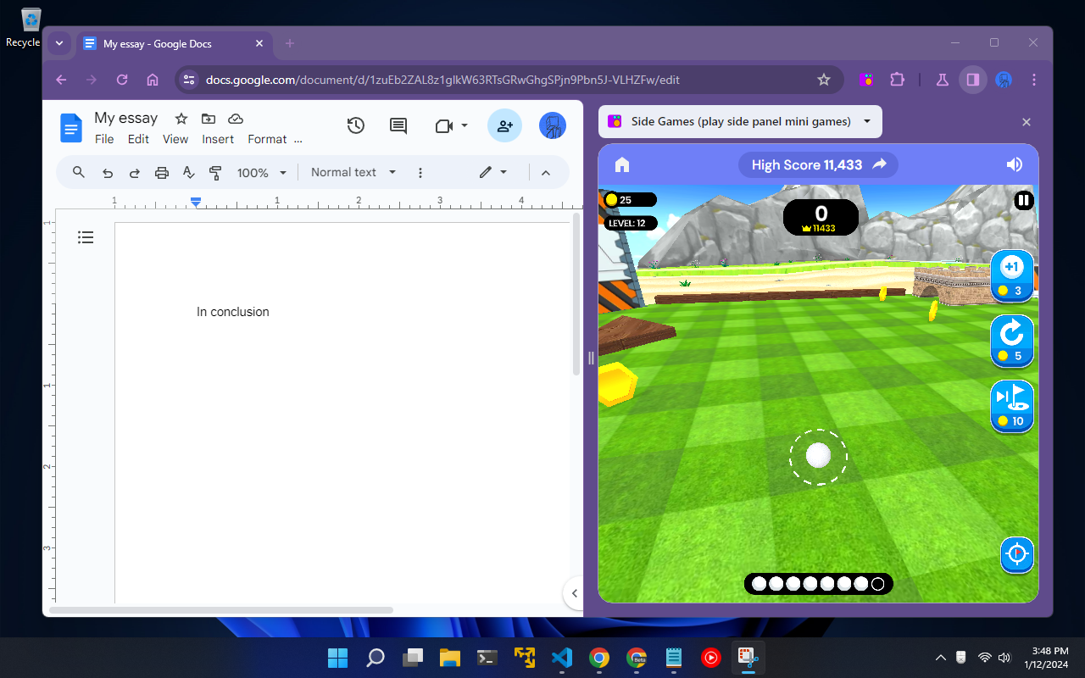Click the aim target button in game
Image resolution: width=1085 pixels, height=678 pixels.
[1016, 555]
